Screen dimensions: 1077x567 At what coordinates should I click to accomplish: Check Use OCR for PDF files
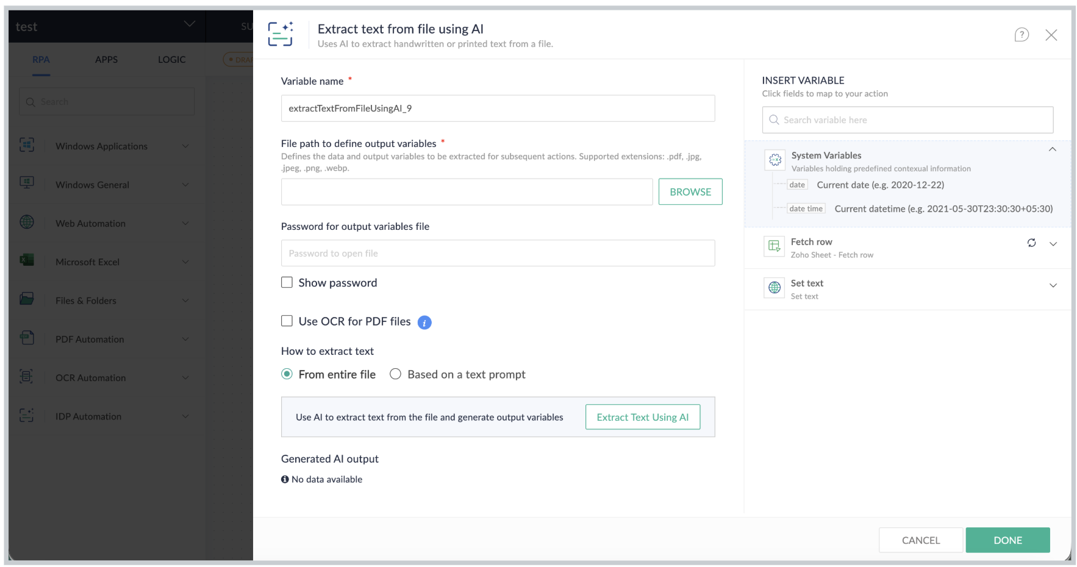[x=287, y=321]
